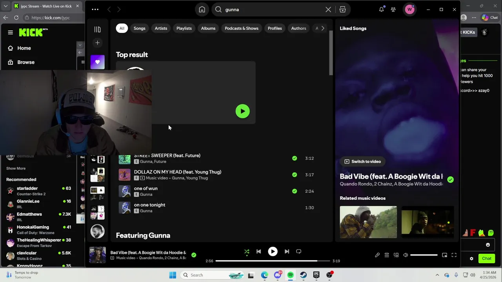Skip to previous track
Viewport: 502px width, 282px height.
[x=258, y=251]
